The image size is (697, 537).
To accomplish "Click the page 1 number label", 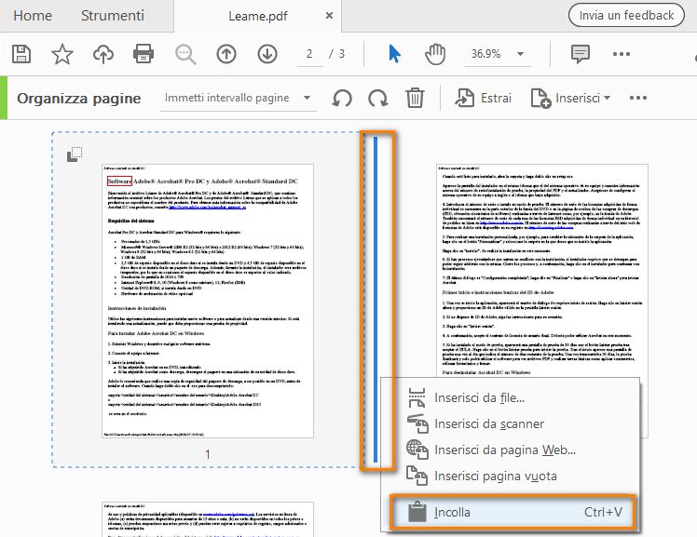I will point(208,454).
